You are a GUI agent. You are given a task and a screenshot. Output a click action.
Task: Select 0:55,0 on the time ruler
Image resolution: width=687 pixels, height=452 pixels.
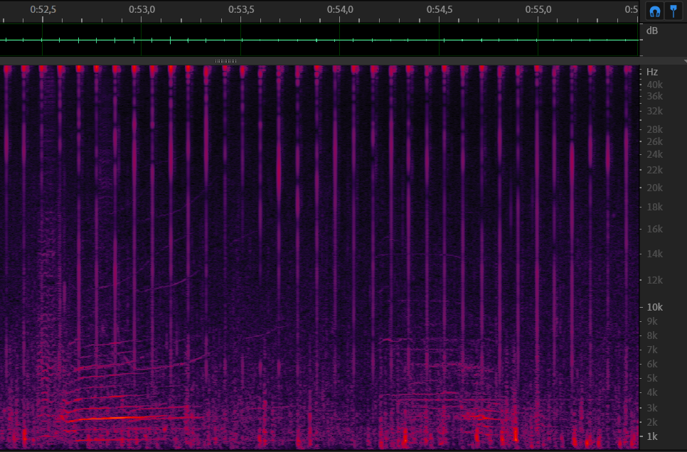click(x=538, y=9)
